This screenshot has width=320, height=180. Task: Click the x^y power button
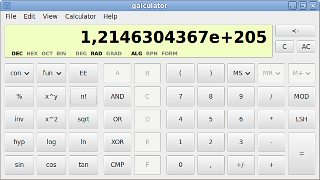[51, 96]
